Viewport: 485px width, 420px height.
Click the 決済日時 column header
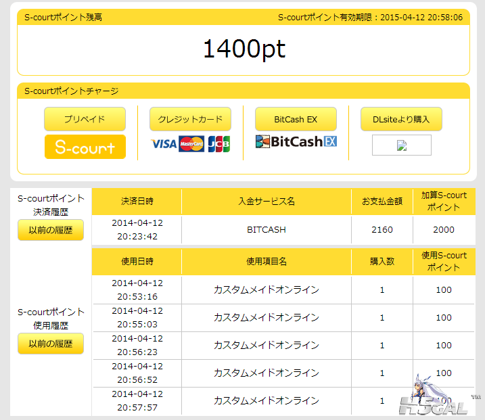click(x=137, y=202)
